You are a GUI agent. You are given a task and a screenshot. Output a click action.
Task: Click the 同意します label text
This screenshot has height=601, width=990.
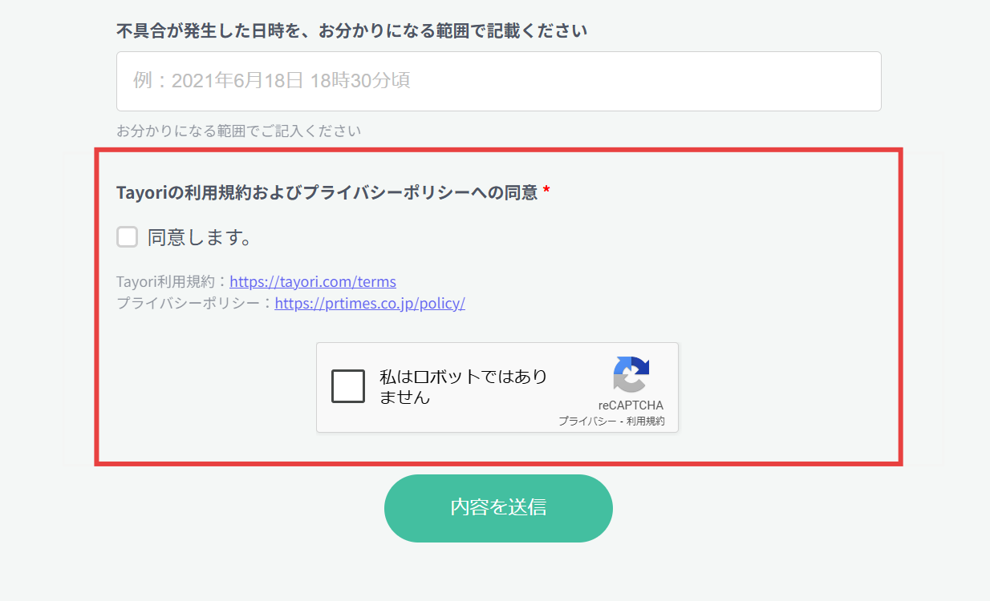pyautogui.click(x=201, y=238)
